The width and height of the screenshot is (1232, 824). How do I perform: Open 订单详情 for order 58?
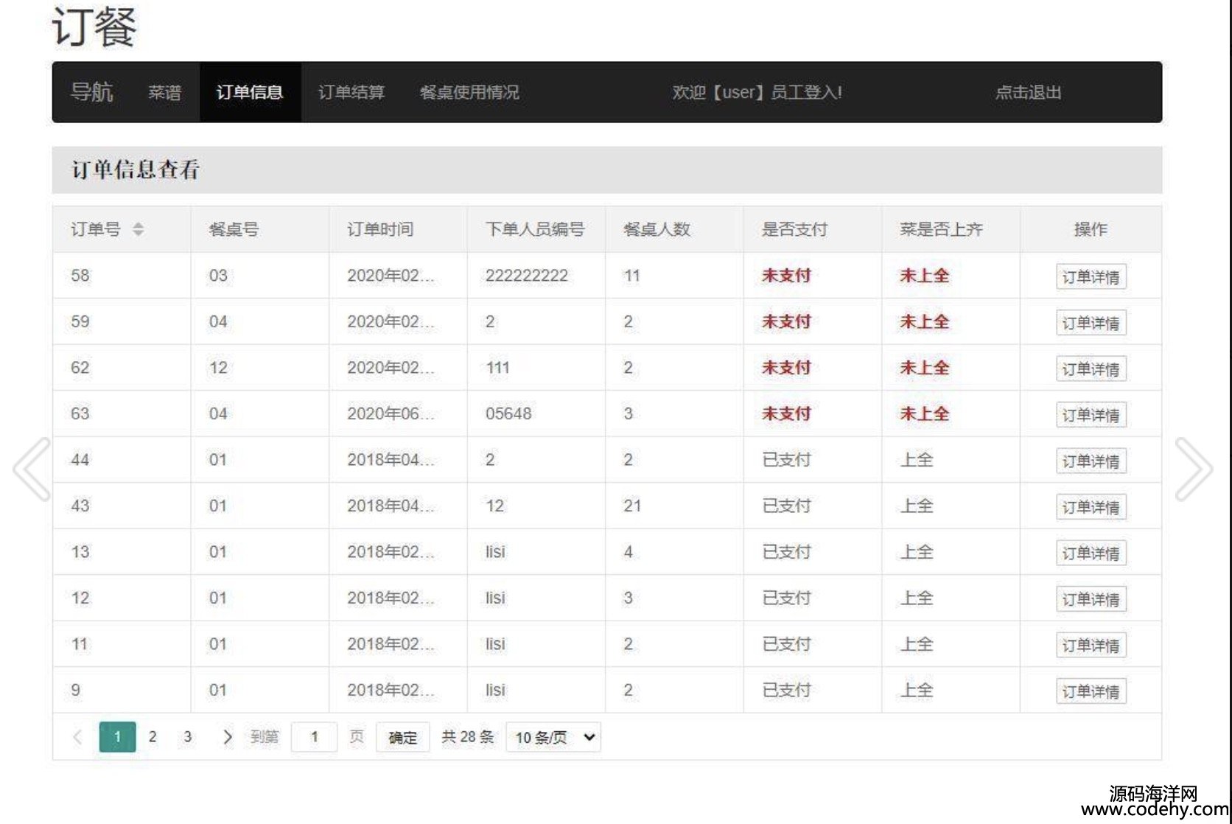tap(1091, 277)
